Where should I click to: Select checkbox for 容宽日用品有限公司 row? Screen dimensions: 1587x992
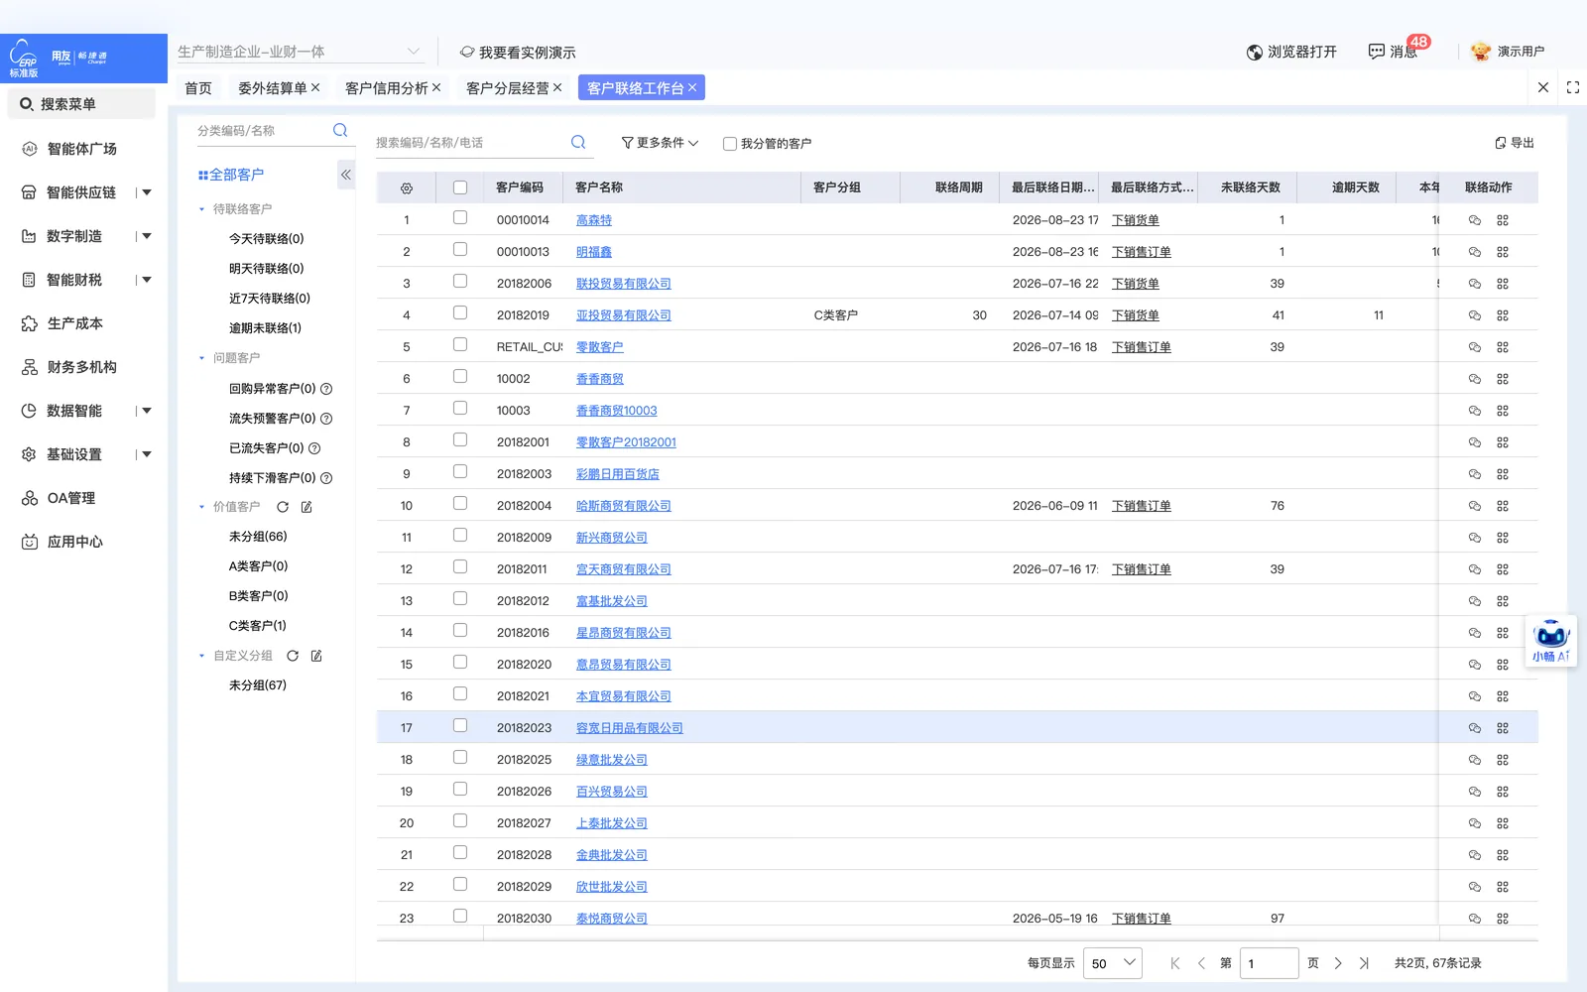click(x=460, y=725)
